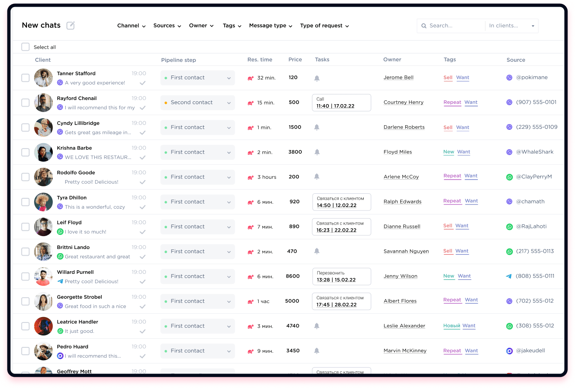
Task: Click the "3 hours" response time
Action: [267, 177]
